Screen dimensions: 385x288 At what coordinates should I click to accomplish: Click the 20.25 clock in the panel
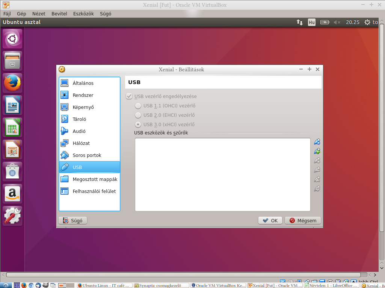(353, 22)
